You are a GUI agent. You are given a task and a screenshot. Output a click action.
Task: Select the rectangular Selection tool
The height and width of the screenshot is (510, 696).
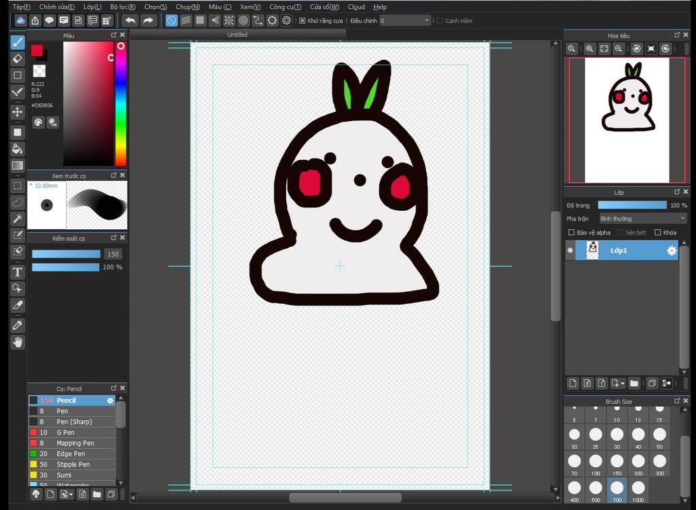[x=17, y=186]
